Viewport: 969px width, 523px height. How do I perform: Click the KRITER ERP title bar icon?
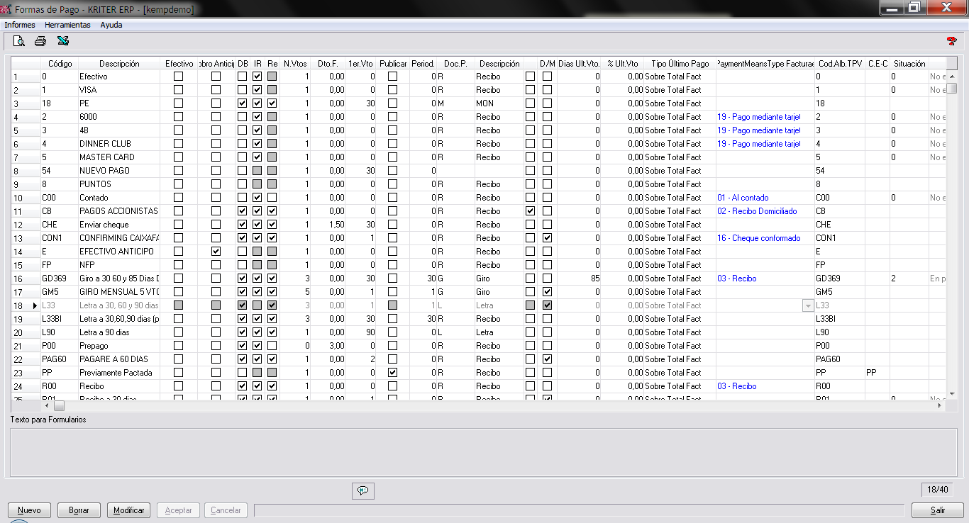(x=6, y=10)
